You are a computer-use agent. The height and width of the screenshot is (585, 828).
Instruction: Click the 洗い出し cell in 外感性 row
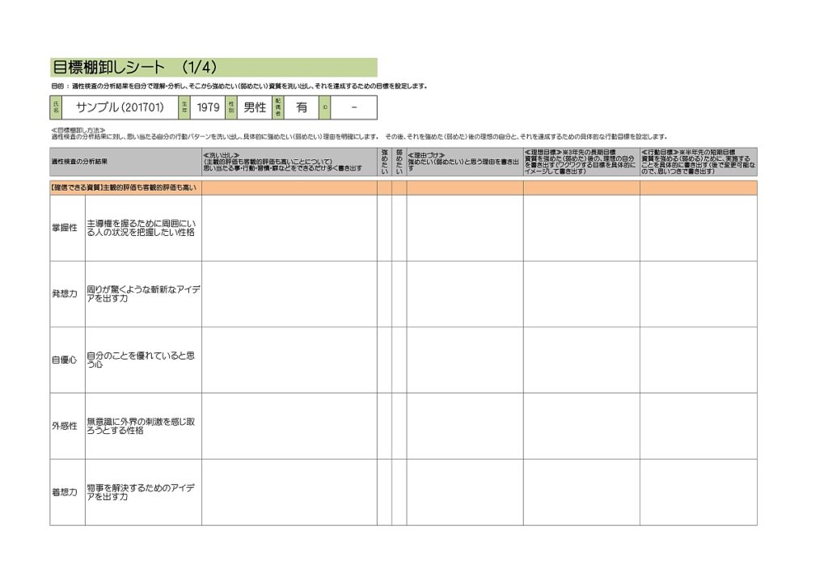(289, 426)
